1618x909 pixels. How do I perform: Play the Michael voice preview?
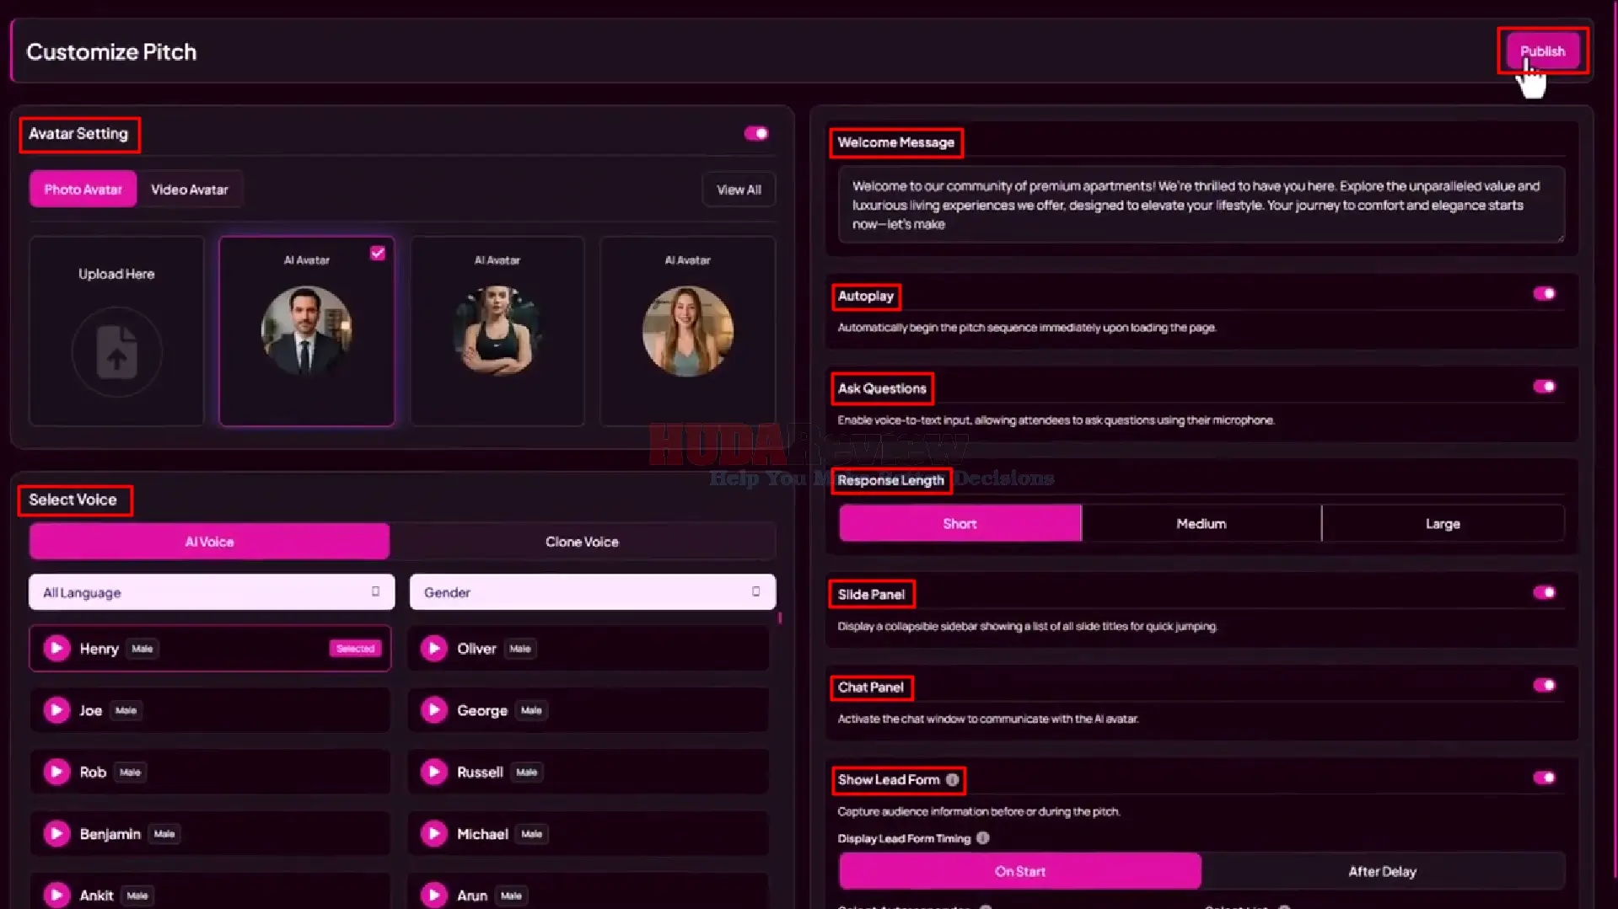434,833
